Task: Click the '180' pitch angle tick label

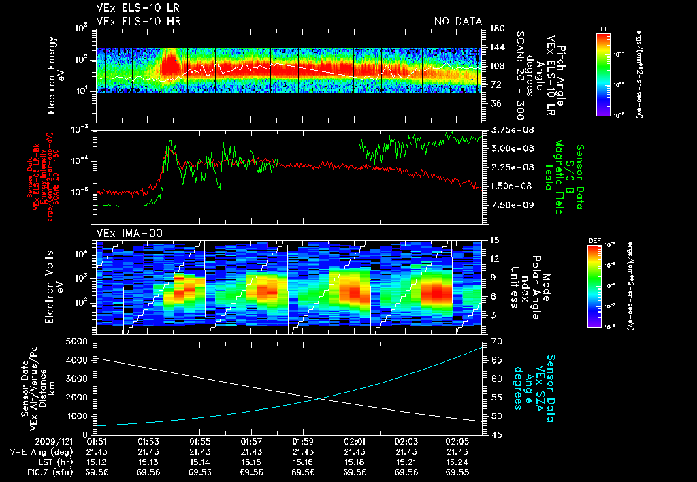Action: [498, 29]
